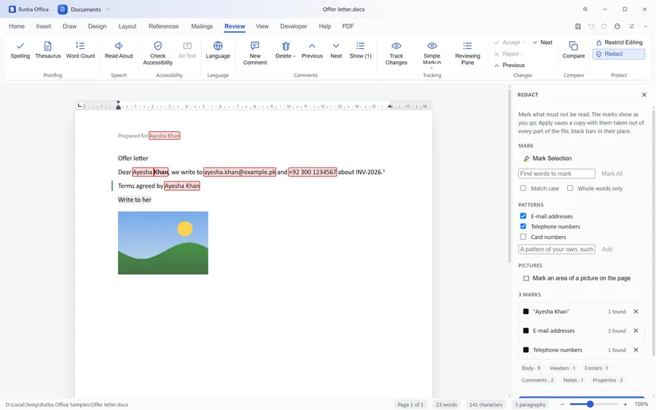
Task: Open the Language tool
Action: point(218,50)
